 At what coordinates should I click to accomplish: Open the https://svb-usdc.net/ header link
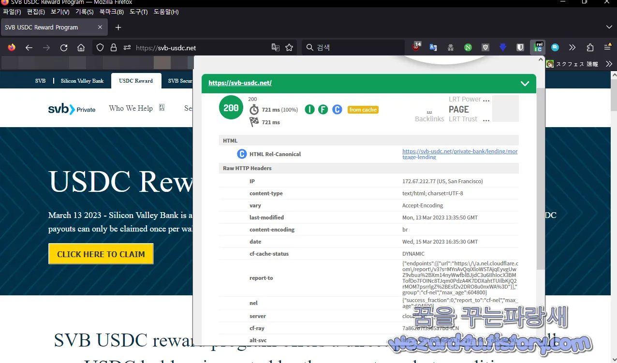[x=240, y=83]
